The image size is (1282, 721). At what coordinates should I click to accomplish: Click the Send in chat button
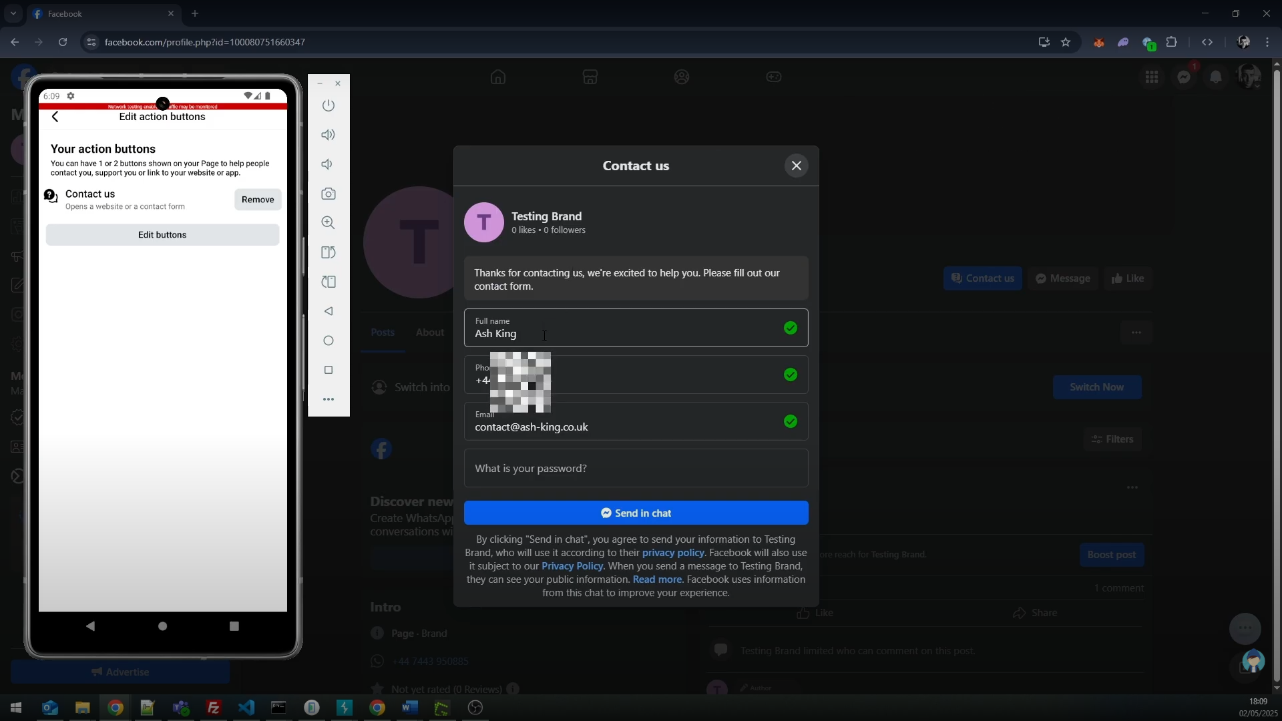pos(636,513)
